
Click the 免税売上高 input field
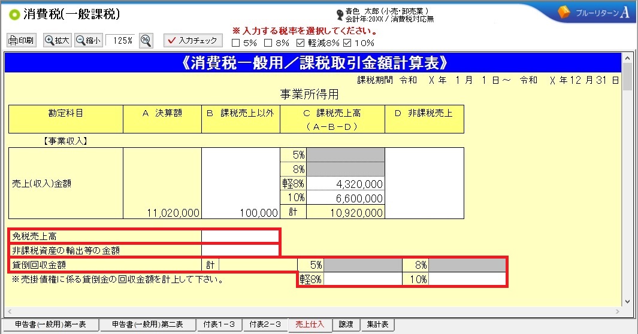coord(240,236)
